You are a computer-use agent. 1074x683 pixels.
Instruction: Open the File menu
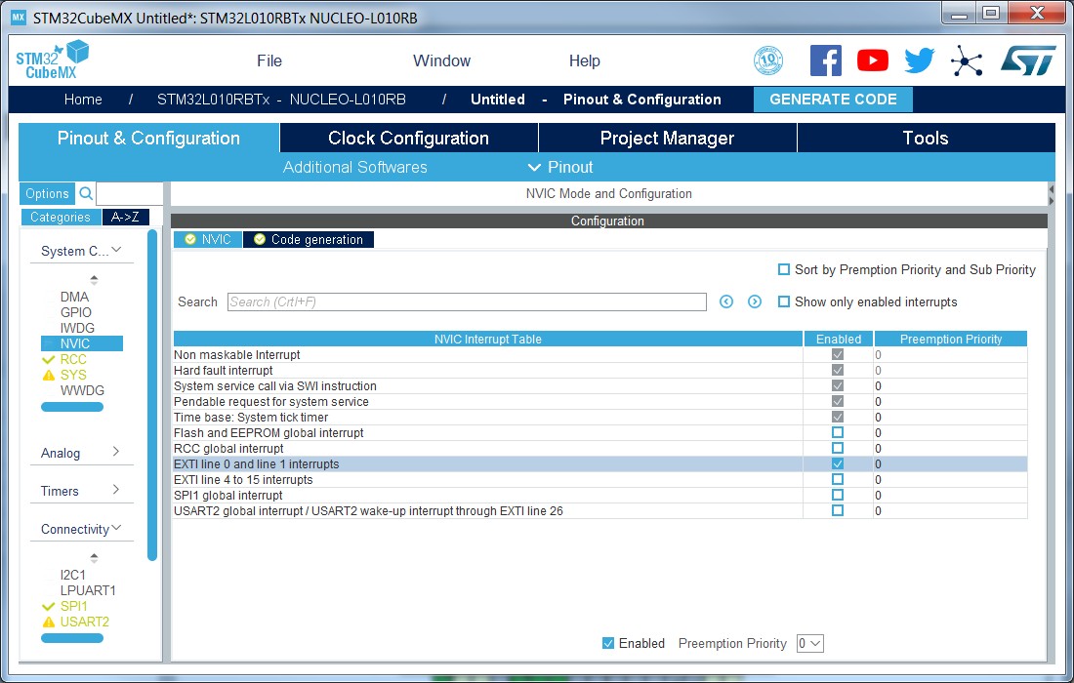[269, 60]
